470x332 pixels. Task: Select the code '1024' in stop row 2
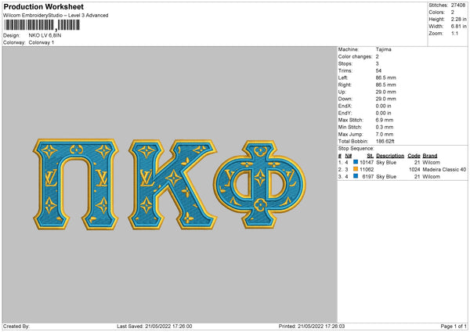(x=414, y=170)
